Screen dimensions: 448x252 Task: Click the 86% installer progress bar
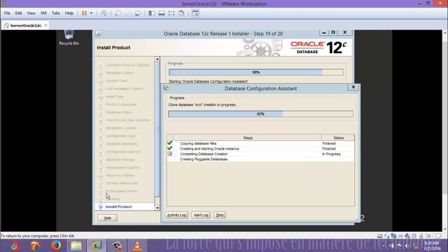click(x=256, y=72)
